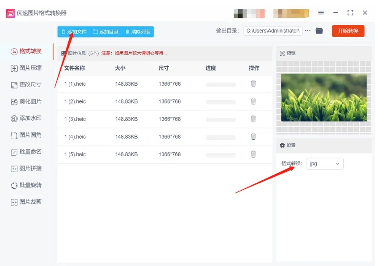Delete file 1 (3).heic with trash icon
Screen dimensions: 378x266
253,119
